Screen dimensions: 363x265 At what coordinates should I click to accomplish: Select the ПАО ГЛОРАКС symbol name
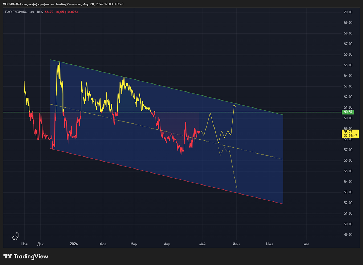pyautogui.click(x=16, y=12)
